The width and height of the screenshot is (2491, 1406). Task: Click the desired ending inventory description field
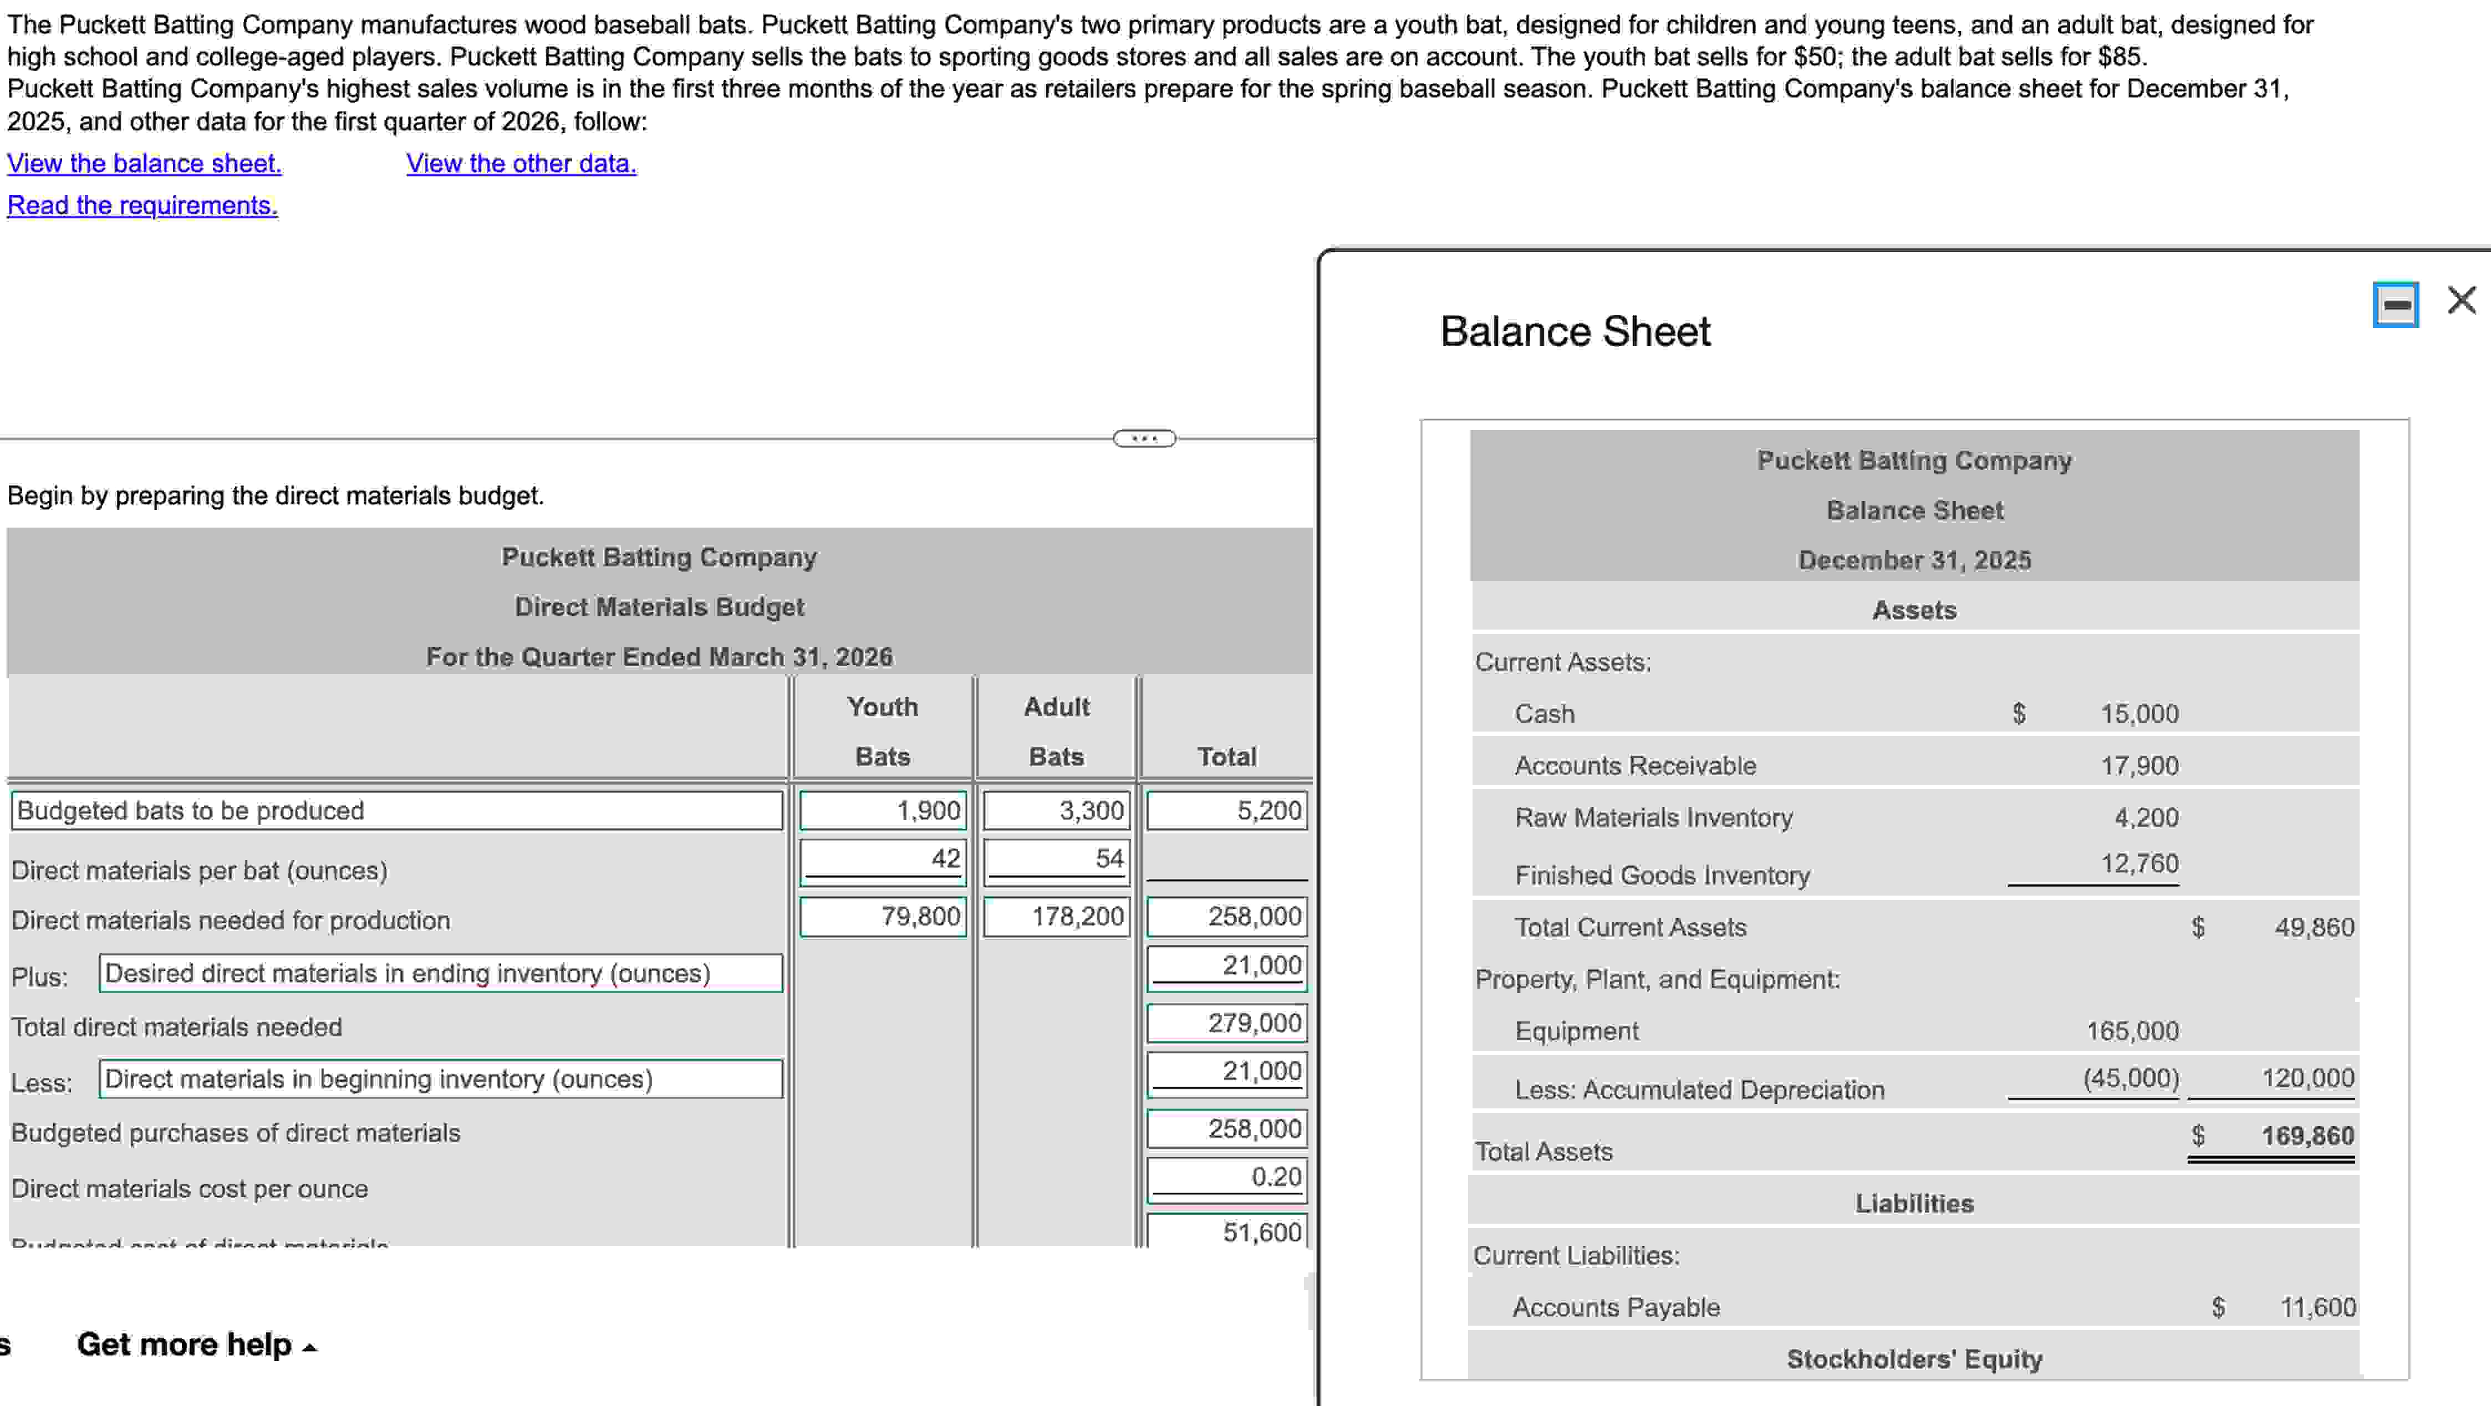coord(440,974)
